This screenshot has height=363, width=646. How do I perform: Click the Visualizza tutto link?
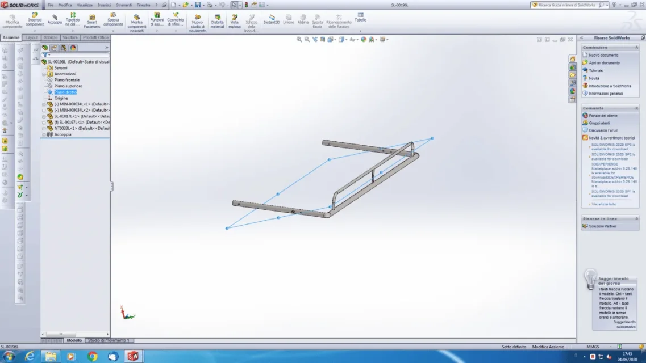[603, 204]
